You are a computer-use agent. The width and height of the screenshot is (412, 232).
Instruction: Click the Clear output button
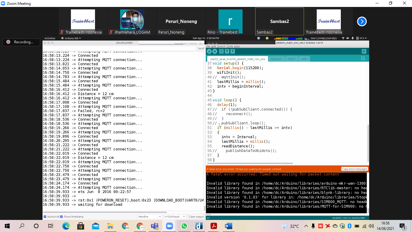click(x=196, y=217)
